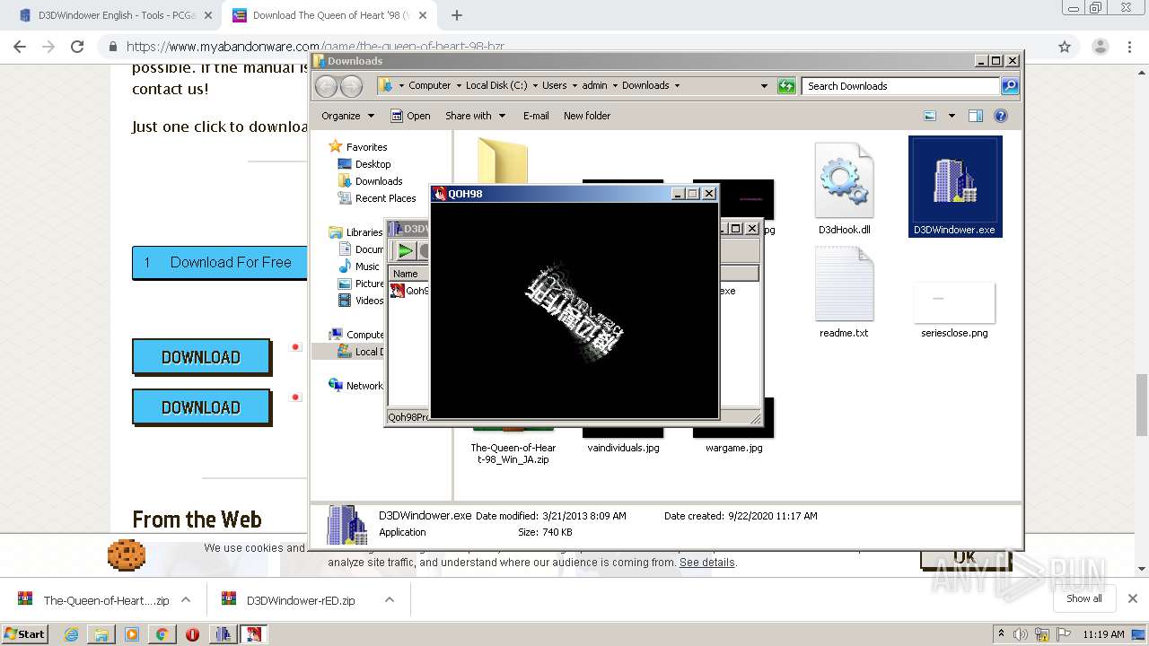
Task: Select wargame.jpg file label
Action: [x=734, y=448]
